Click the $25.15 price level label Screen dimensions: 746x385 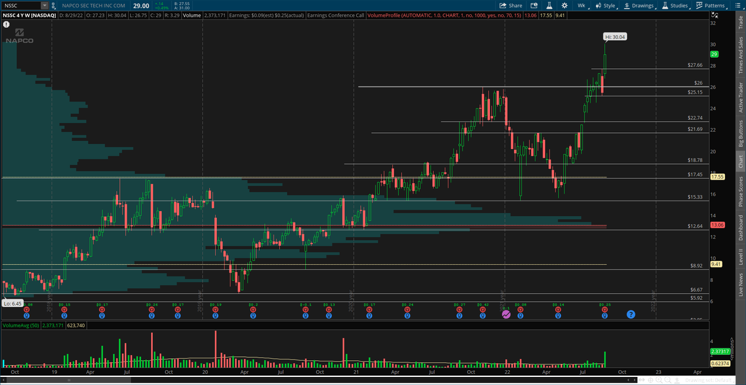[x=695, y=93]
